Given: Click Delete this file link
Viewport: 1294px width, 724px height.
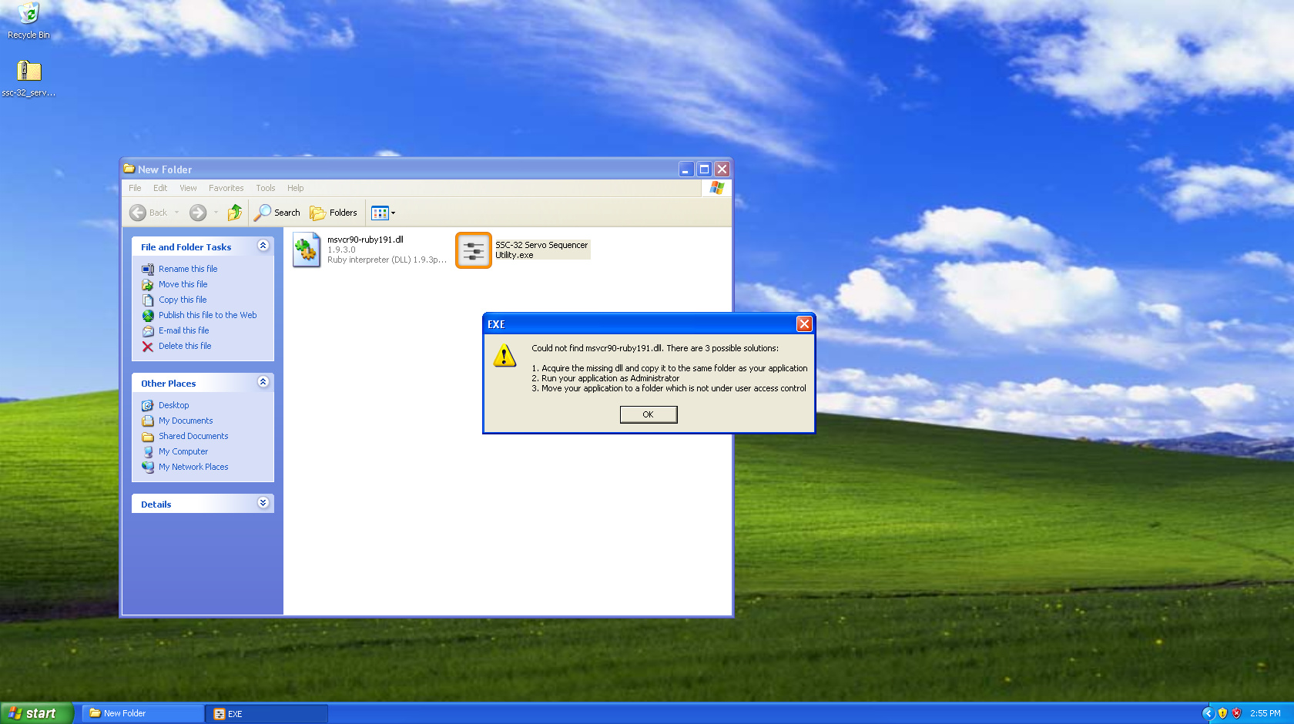Looking at the screenshot, I should pyautogui.click(x=185, y=346).
